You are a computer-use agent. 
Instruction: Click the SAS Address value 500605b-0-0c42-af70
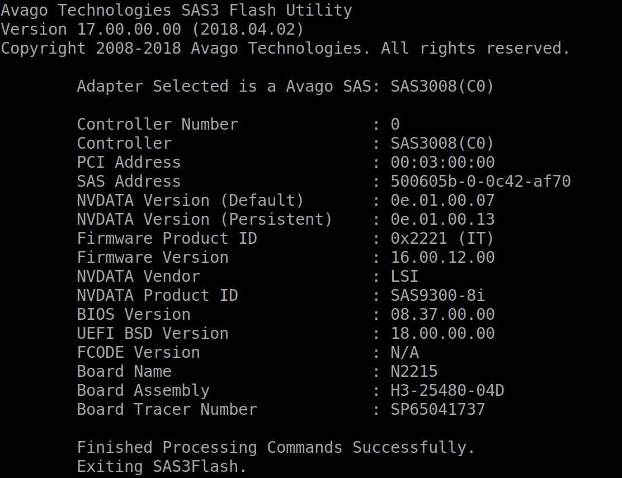pyautogui.click(x=480, y=181)
